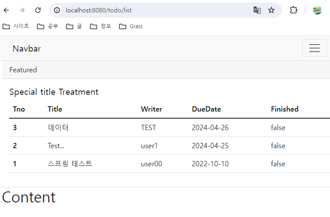The height and width of the screenshot is (217, 330).
Task: Open the browser extensions puzzle icon
Action: (x=293, y=10)
